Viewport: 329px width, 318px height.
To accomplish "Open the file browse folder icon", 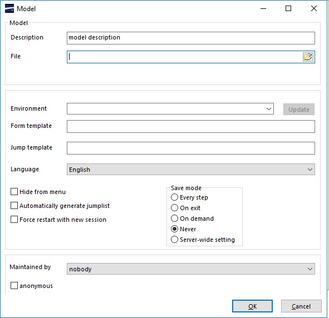I will (308, 57).
